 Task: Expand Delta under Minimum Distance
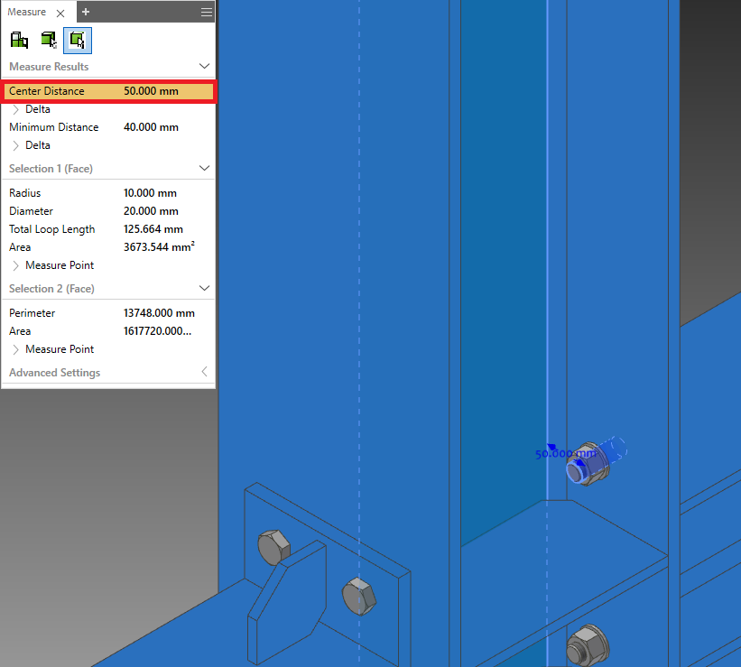point(15,145)
